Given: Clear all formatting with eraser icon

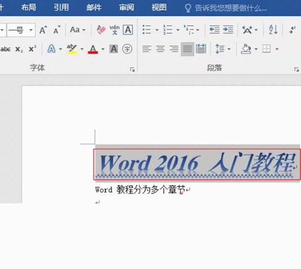Looking at the screenshot, I should pyautogui.click(x=101, y=30).
